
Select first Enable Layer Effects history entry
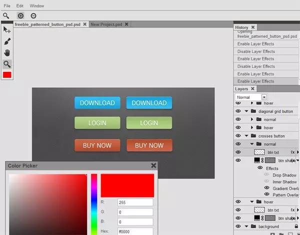(266, 44)
